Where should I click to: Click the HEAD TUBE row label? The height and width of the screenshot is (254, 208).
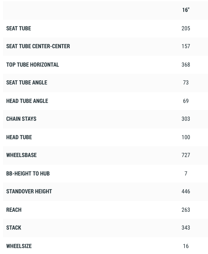click(x=19, y=137)
